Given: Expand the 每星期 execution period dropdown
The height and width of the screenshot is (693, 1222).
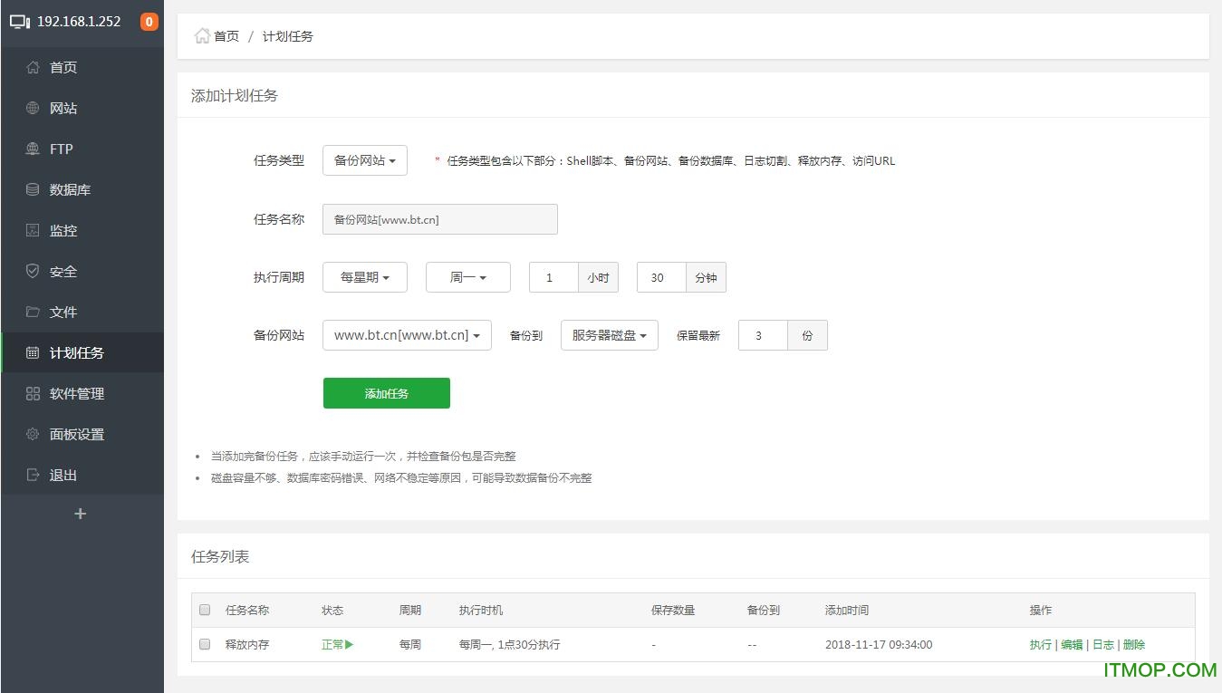Looking at the screenshot, I should coord(364,277).
